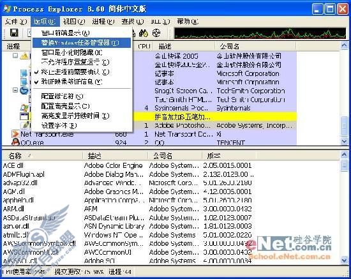Click the crosshair target window finder icon
Image resolution: width=351 pixels, height=279 pixels.
[156, 33]
